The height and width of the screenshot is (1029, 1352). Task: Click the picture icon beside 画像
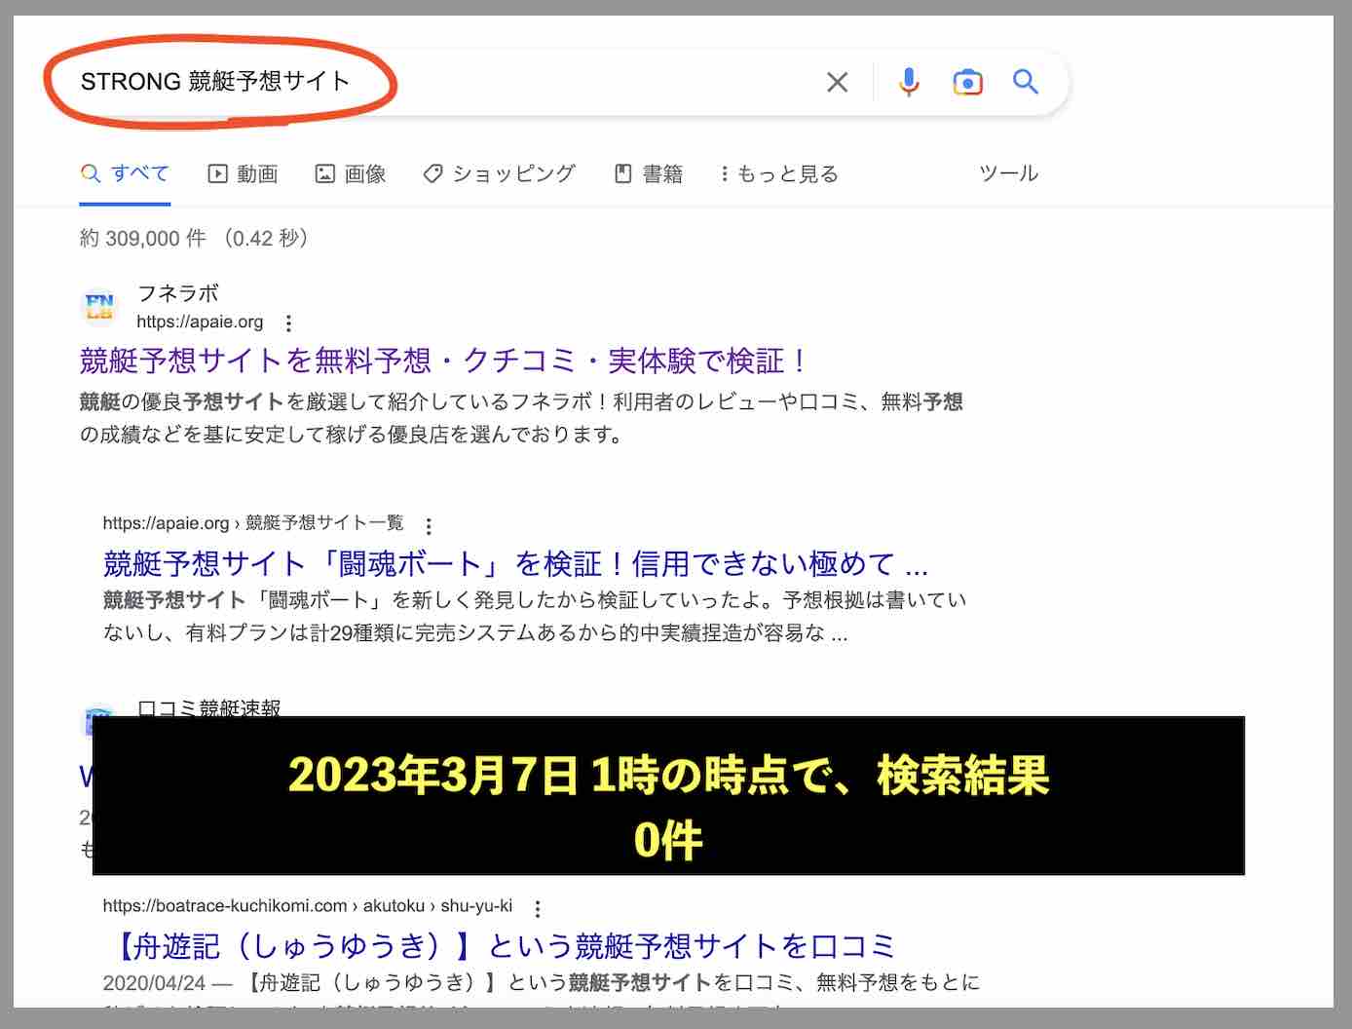[324, 173]
